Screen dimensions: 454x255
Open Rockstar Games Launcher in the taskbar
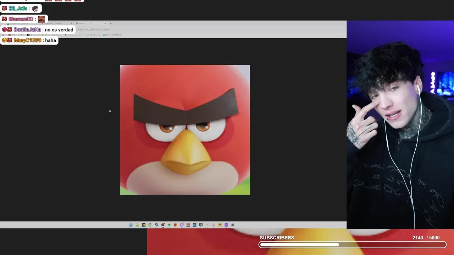point(220,225)
